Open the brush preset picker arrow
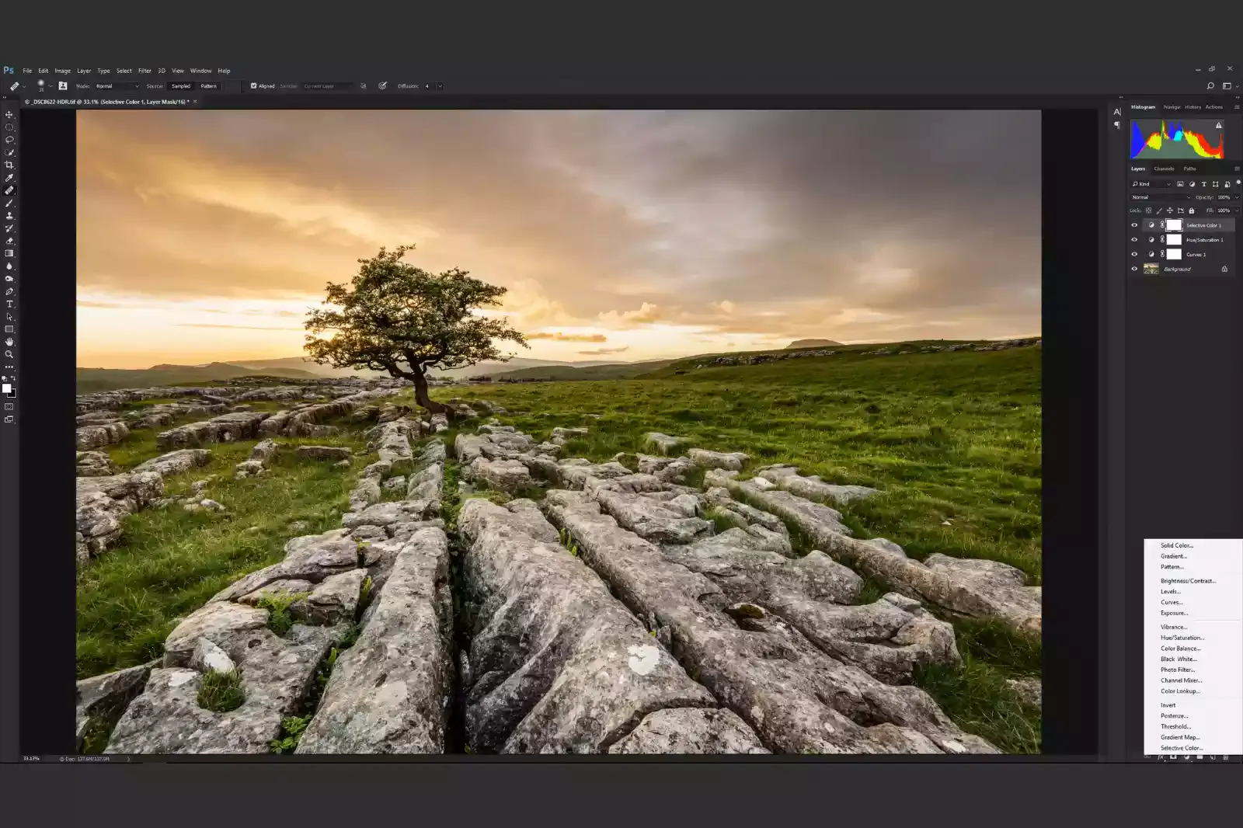The image size is (1243, 828). pyautogui.click(x=50, y=86)
